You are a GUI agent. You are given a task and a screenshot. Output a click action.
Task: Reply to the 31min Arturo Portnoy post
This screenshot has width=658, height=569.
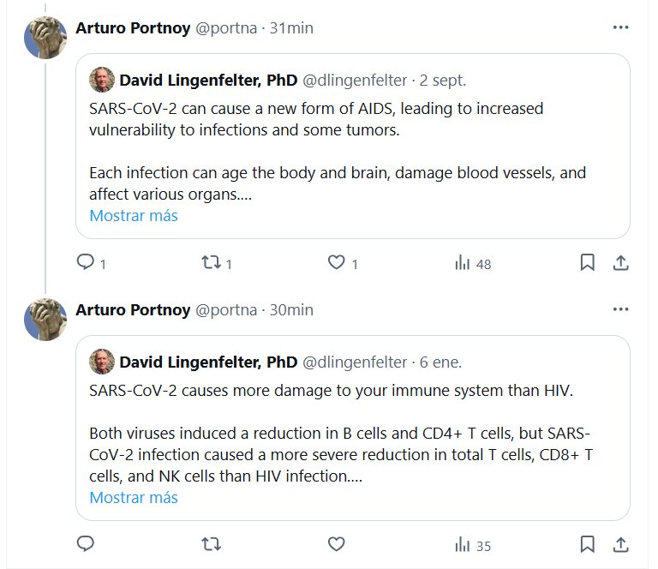tap(86, 262)
